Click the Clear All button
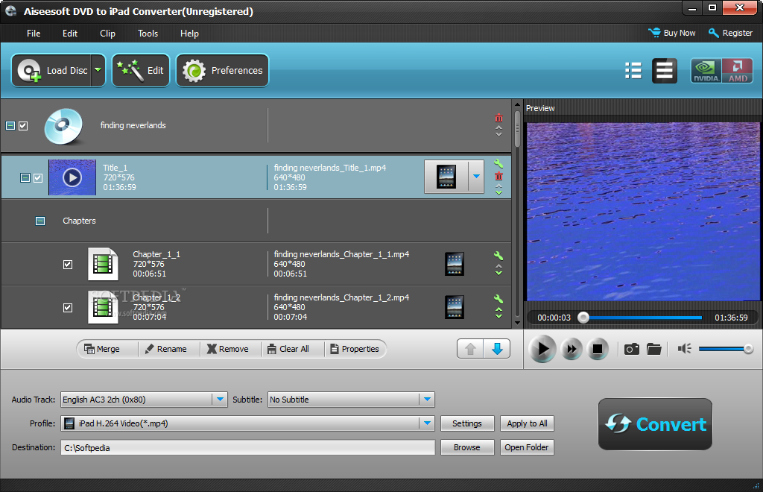The image size is (763, 492). tap(288, 349)
